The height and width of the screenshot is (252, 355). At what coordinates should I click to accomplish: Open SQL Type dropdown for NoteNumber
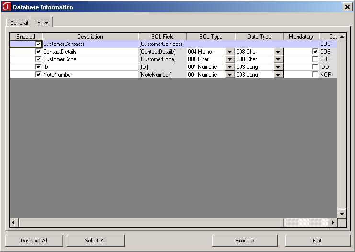[230, 75]
